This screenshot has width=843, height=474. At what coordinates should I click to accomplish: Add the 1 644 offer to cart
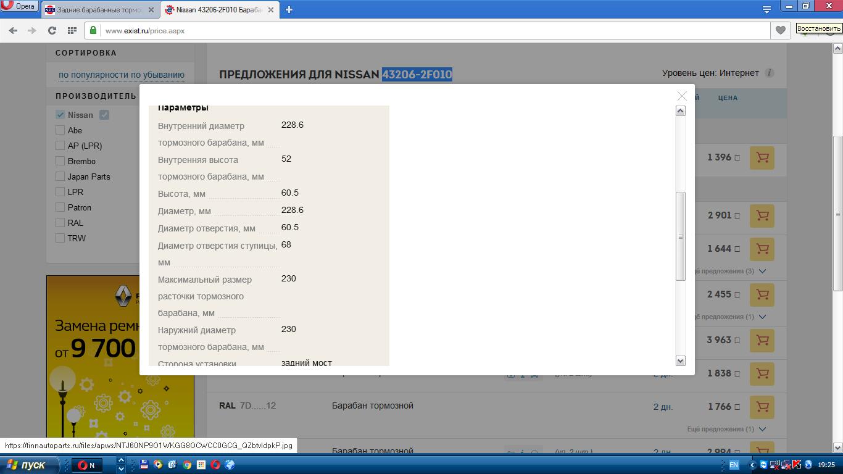(762, 249)
